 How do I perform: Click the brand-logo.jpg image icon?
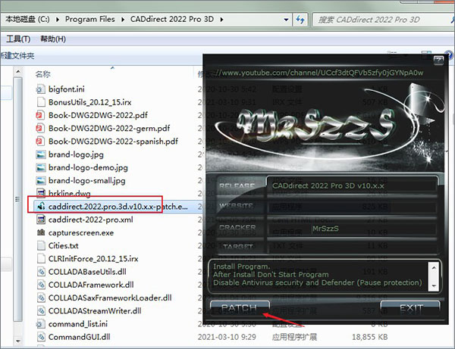point(41,154)
